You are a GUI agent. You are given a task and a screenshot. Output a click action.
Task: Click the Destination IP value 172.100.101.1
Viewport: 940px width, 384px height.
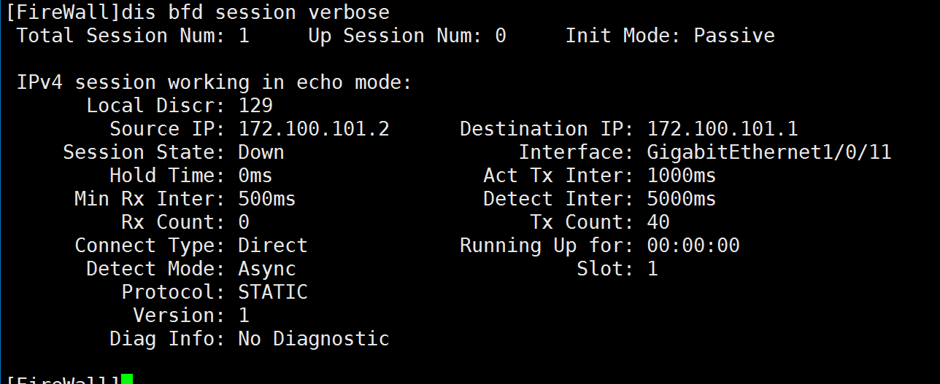click(x=723, y=130)
